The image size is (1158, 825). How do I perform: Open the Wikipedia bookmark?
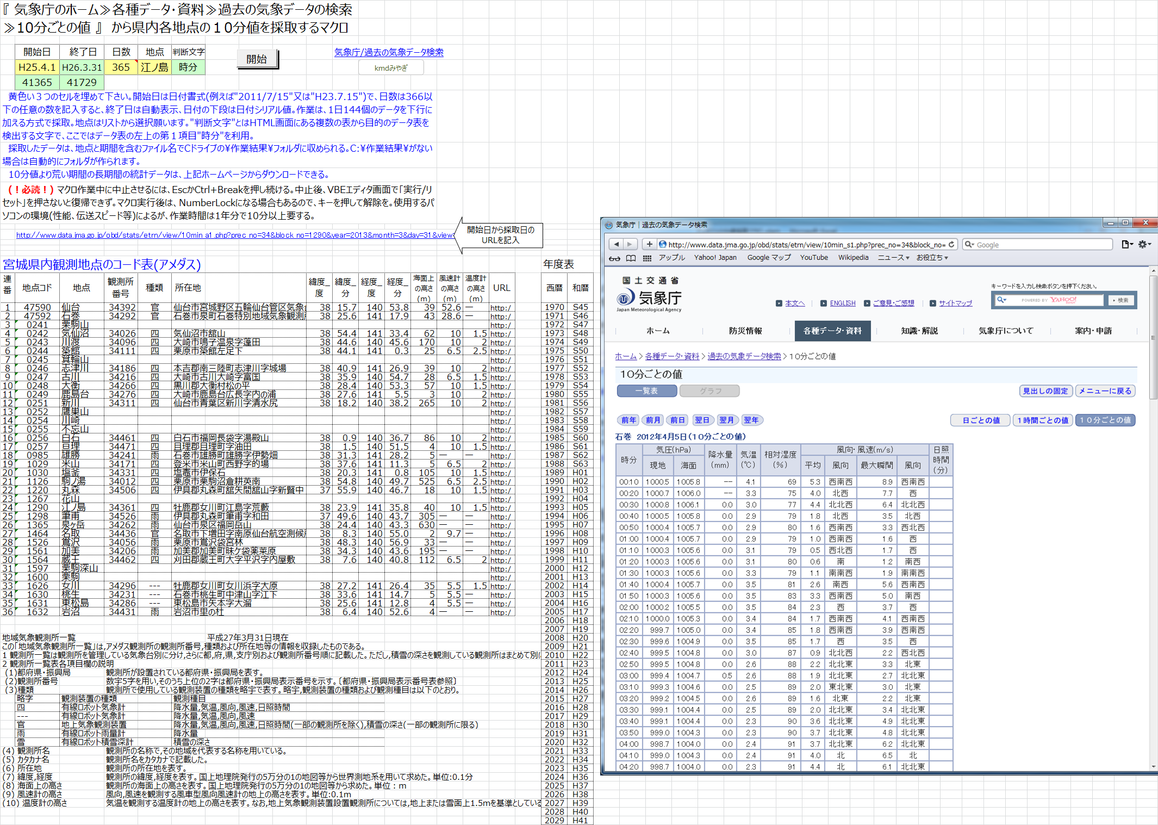[853, 258]
